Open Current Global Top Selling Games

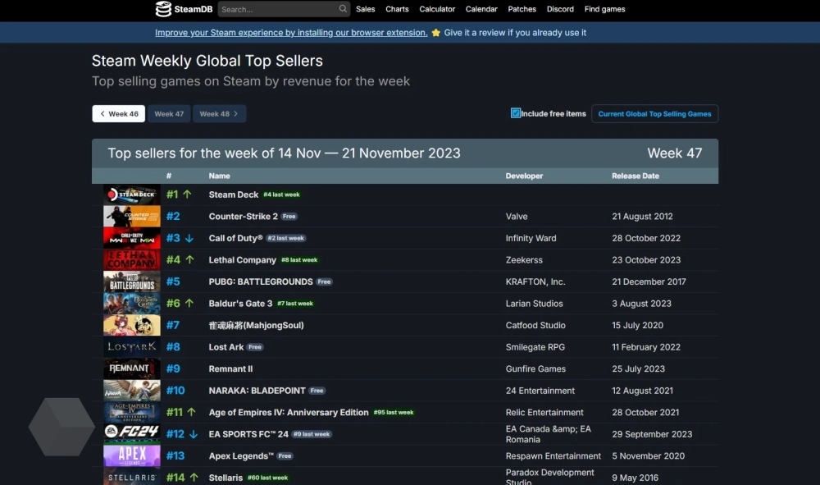coord(654,114)
